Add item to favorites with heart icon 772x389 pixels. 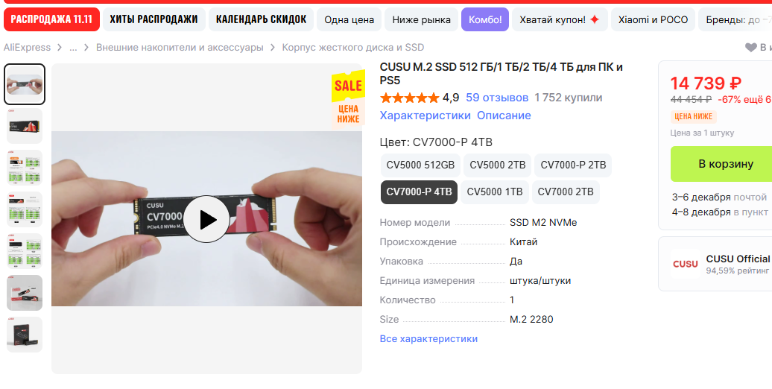[x=750, y=47]
